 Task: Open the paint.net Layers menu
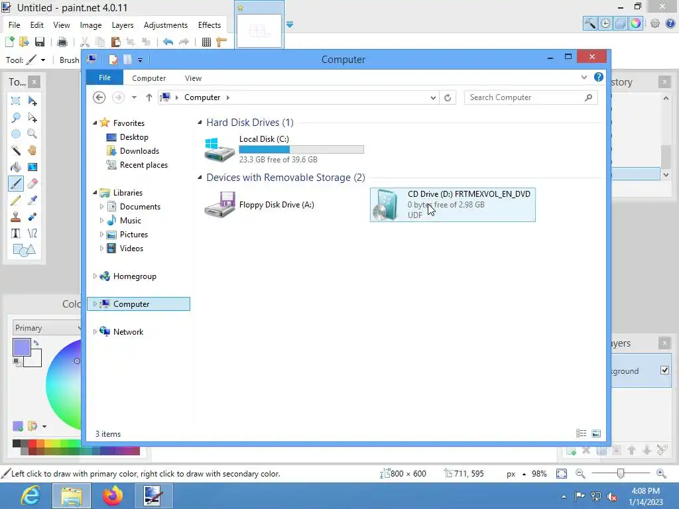point(123,25)
